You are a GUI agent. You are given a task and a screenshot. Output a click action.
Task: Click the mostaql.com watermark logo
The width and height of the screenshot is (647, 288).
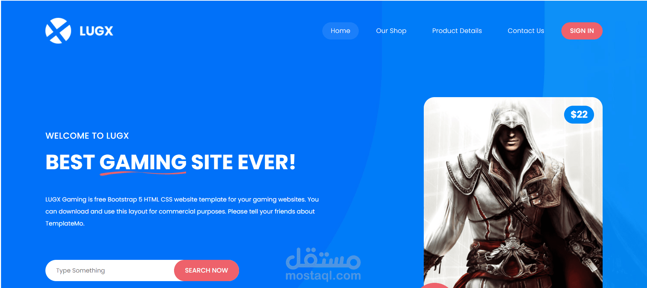323,264
